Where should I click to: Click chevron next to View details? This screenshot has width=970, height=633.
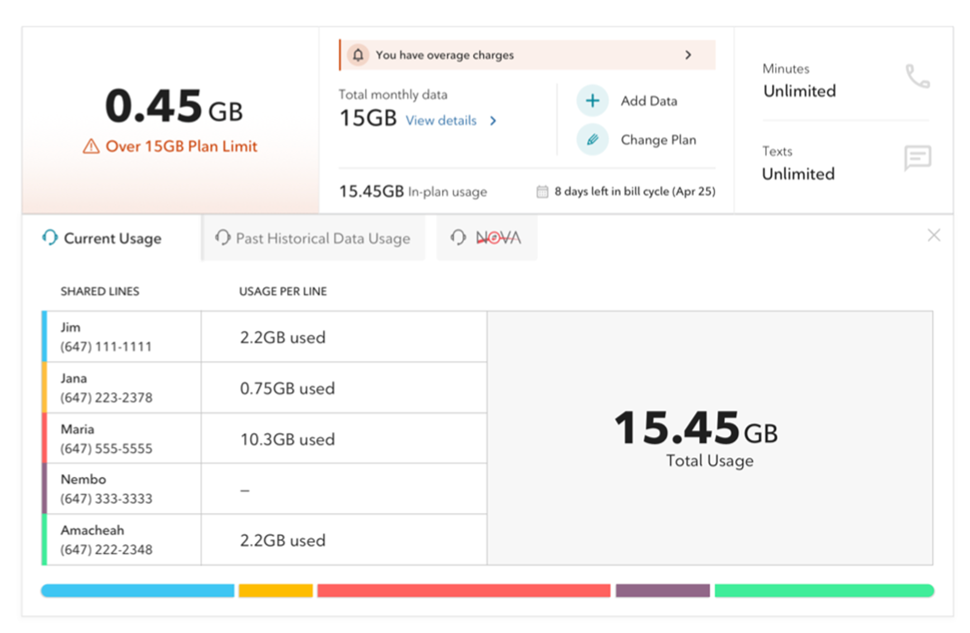[x=493, y=121]
